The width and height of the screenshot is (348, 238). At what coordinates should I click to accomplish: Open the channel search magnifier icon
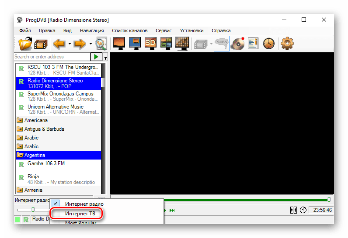101,44
